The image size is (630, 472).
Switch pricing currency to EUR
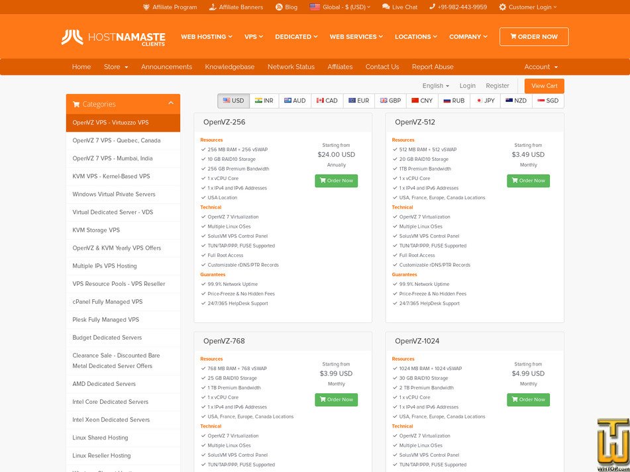pos(358,101)
